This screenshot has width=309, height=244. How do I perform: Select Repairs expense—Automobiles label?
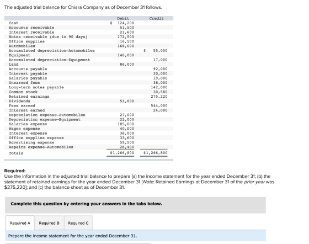pyautogui.click(x=41, y=147)
